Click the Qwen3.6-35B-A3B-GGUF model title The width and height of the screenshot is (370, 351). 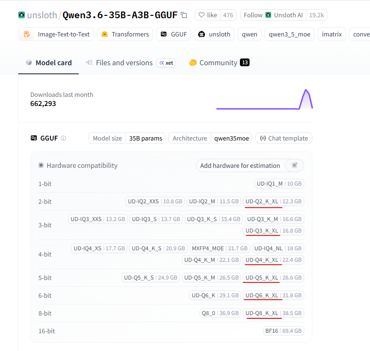coord(120,15)
